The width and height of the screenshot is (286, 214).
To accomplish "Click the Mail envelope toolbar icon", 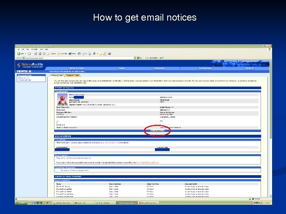I will (84, 53).
